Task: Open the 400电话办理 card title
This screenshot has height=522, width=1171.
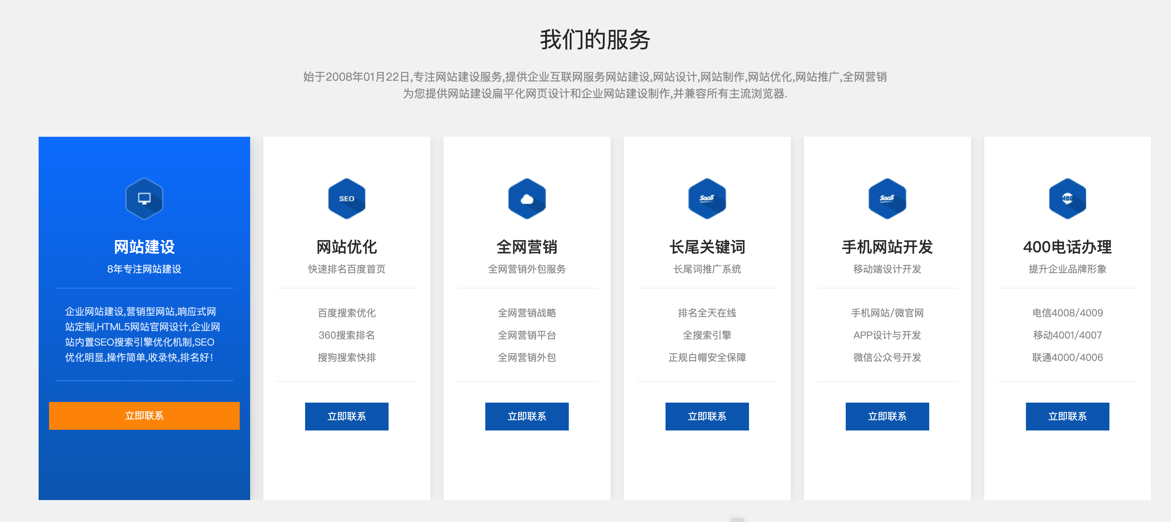Action: (1067, 247)
